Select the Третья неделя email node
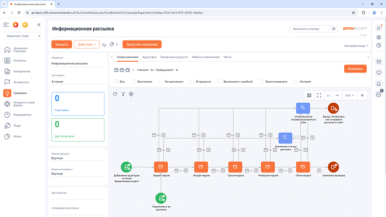This screenshot has width=386, height=217. tap(235, 167)
